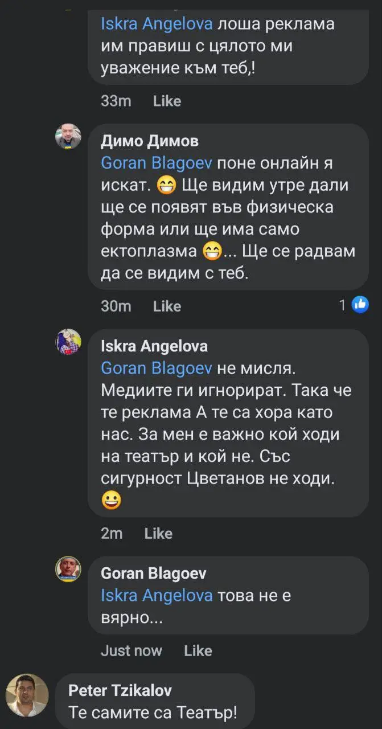The width and height of the screenshot is (382, 729).
Task: Open Goran Blagoev mention in Димо's comment
Action: [x=156, y=163]
